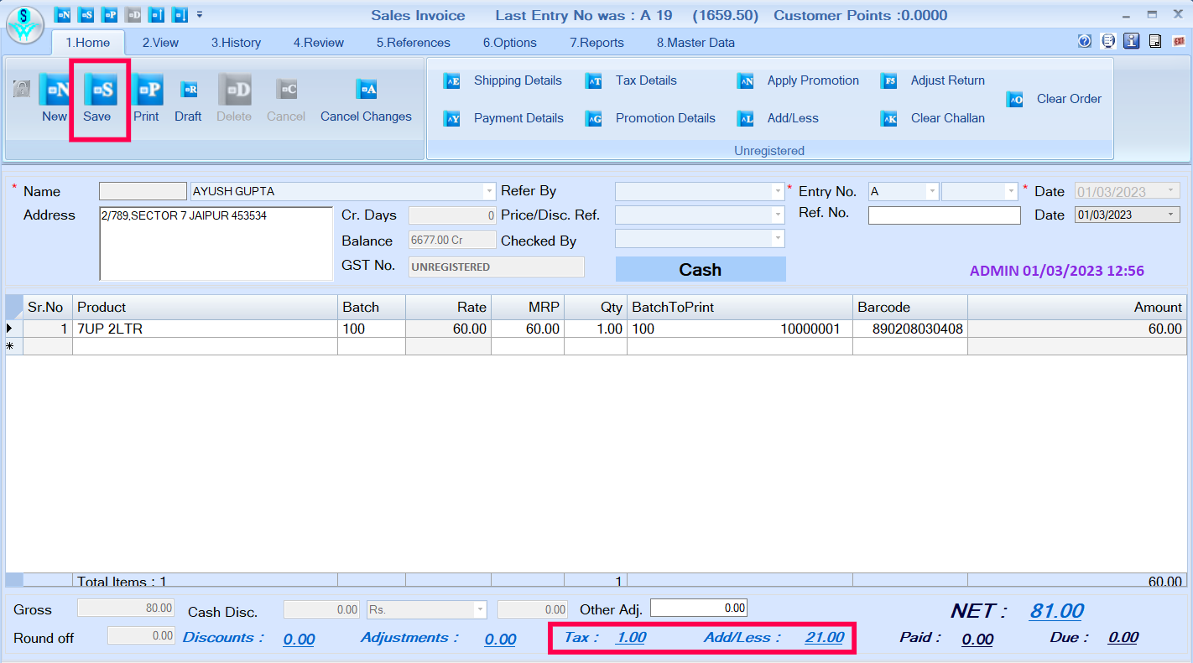
Task: Switch to the 6.Options tab
Action: point(509,43)
